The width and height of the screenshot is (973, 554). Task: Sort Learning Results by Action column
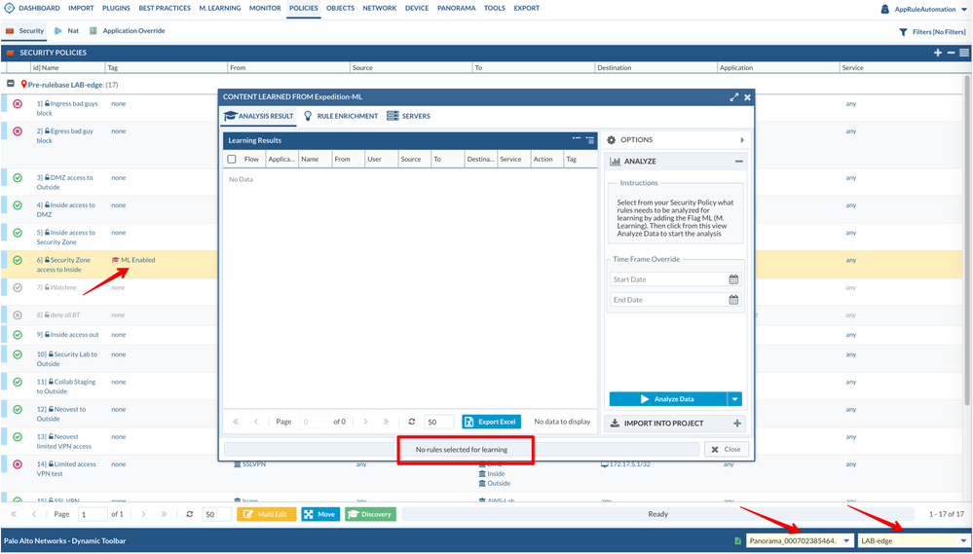pos(543,160)
